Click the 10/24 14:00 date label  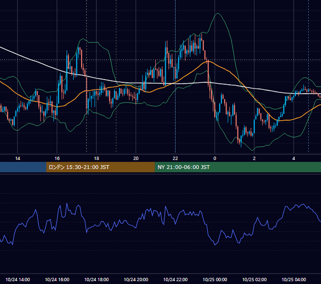pos(17,280)
